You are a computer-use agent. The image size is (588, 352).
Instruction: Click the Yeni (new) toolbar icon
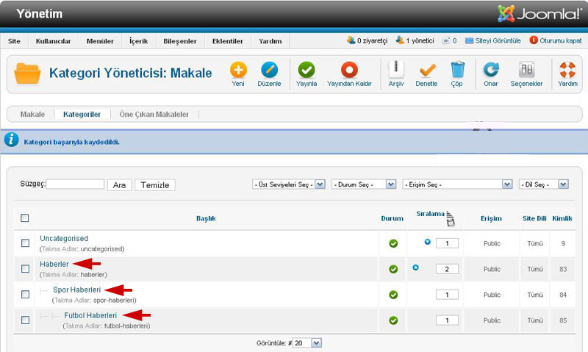click(x=238, y=70)
